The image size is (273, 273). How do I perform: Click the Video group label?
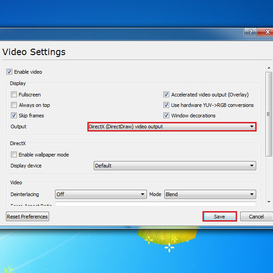click(16, 182)
